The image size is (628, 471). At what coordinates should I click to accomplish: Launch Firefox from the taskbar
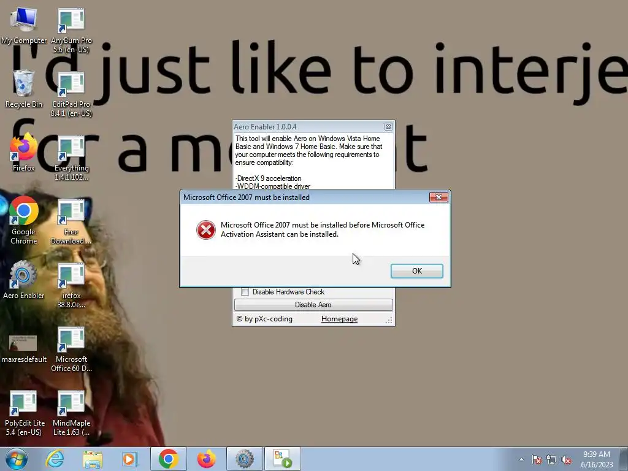(x=206, y=459)
